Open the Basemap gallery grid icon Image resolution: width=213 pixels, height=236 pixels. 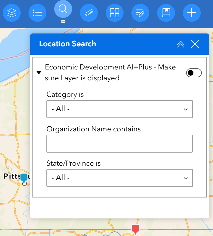[x=115, y=13]
